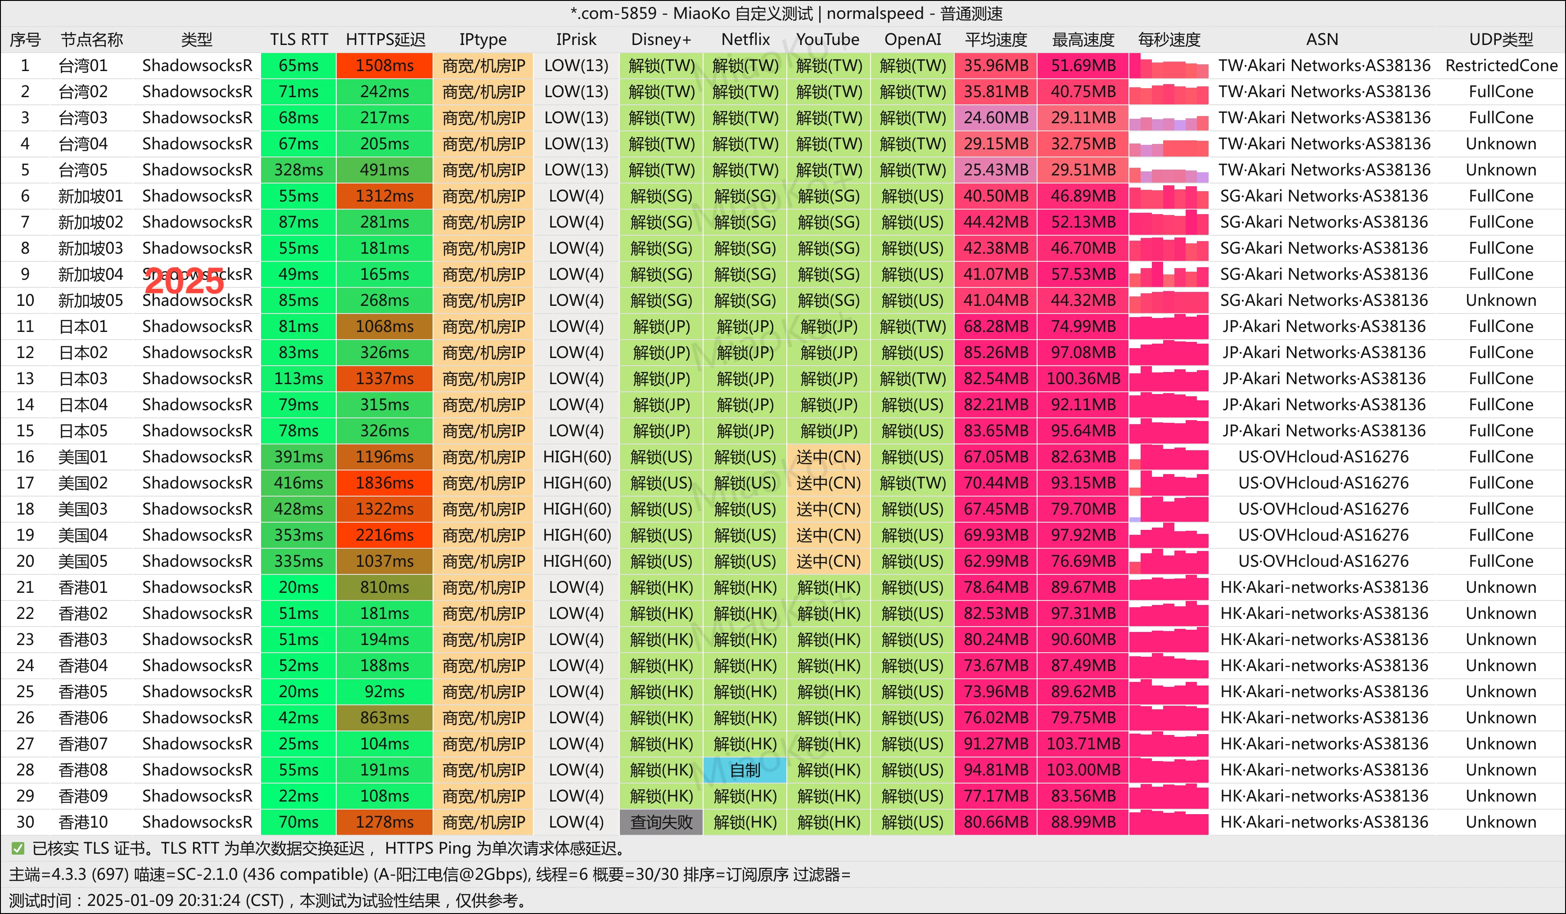Viewport: 1566px width, 914px height.
Task: Click the 每秒速度 graph for 台湾01 row
Action: [x=1168, y=66]
